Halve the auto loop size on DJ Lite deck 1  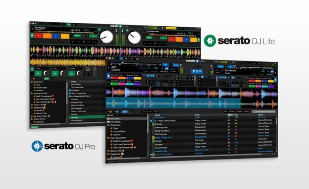[x=73, y=42]
